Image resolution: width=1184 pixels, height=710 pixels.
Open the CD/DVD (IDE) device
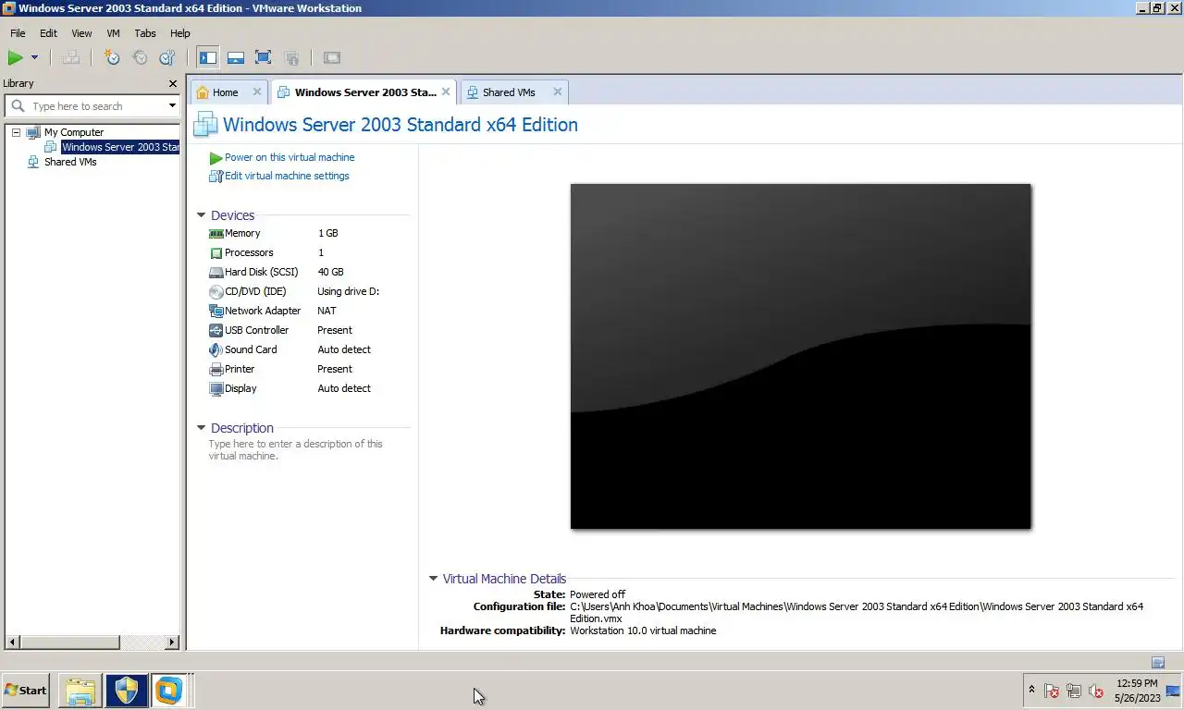(255, 291)
